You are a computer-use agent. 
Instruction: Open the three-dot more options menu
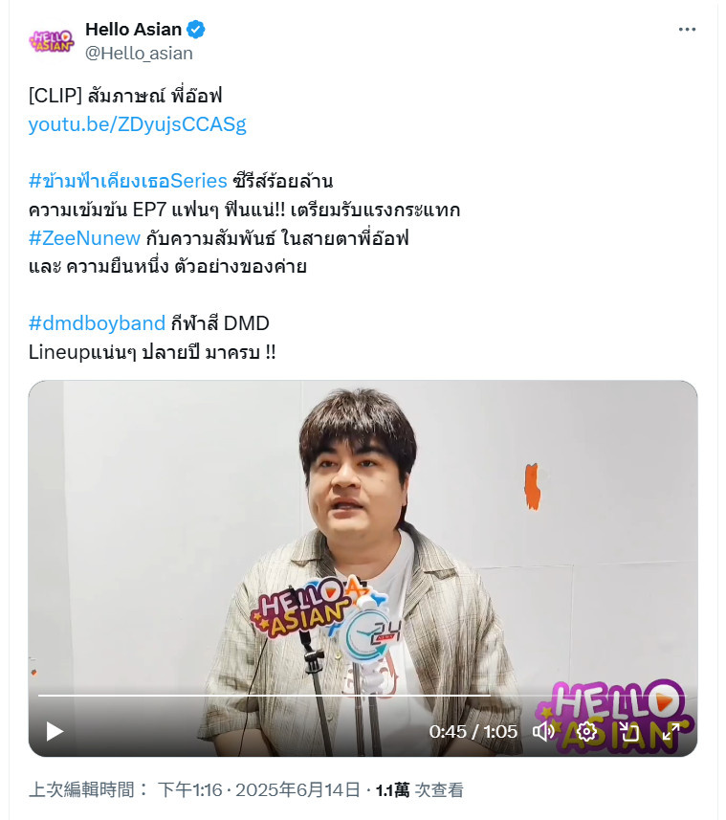(x=687, y=30)
